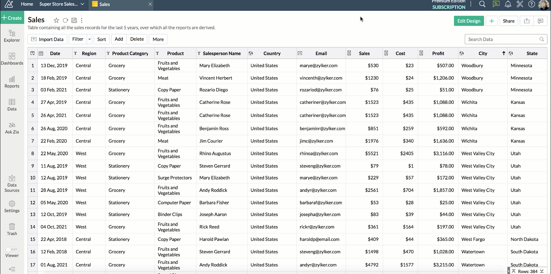
Task: Click the City column sort arrow
Action: [x=504, y=53]
